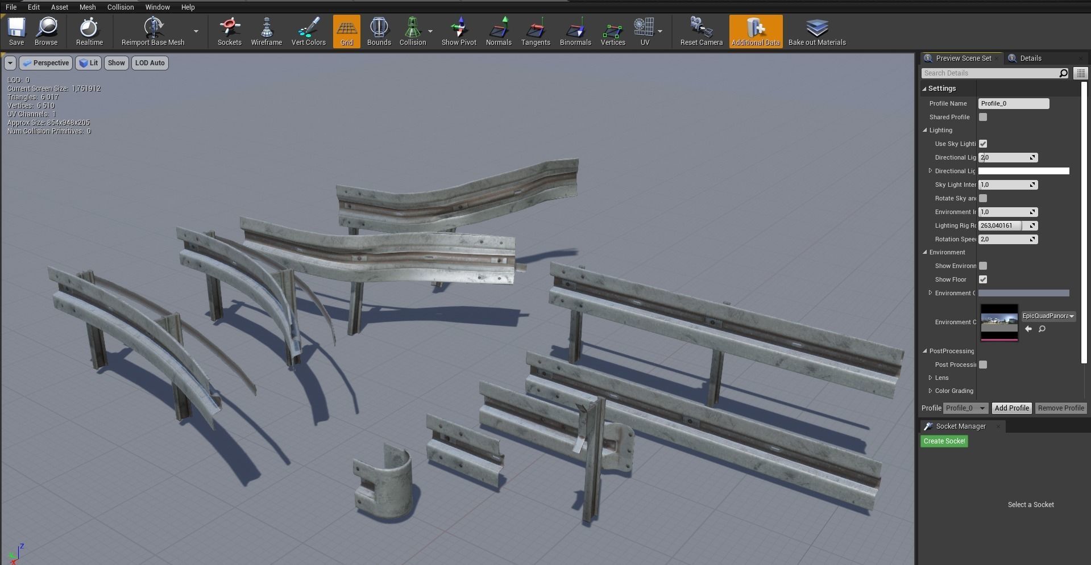Toggle Realtime viewport rendering
1091x565 pixels.
point(89,32)
